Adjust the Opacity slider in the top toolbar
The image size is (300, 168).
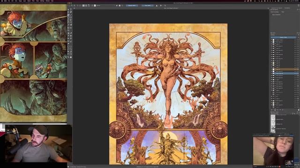coord(132,6)
